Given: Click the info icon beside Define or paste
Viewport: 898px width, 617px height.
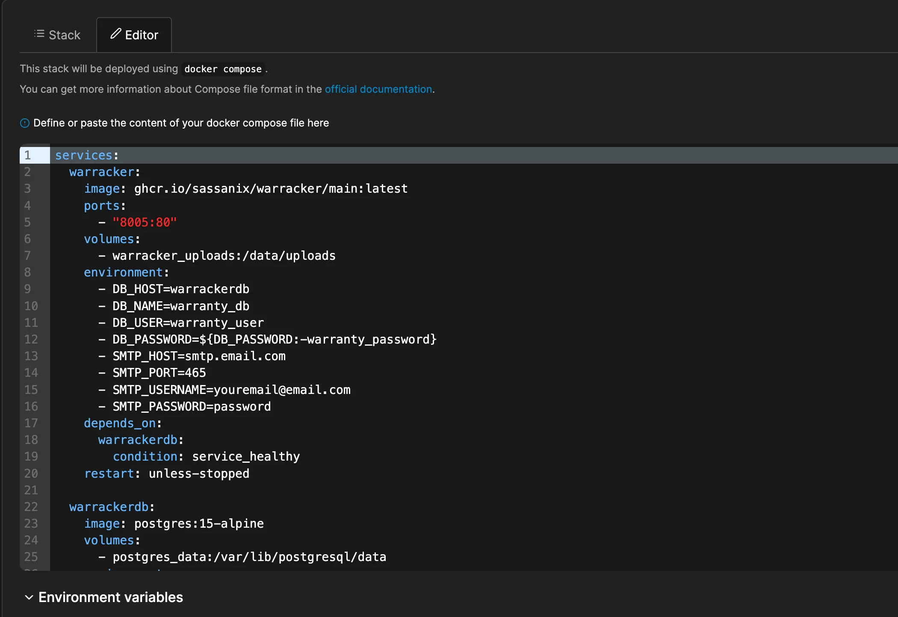Looking at the screenshot, I should pos(25,123).
